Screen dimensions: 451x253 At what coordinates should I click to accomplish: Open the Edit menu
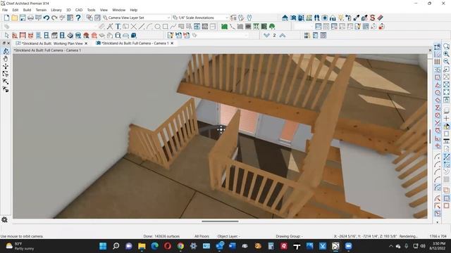coord(16,10)
